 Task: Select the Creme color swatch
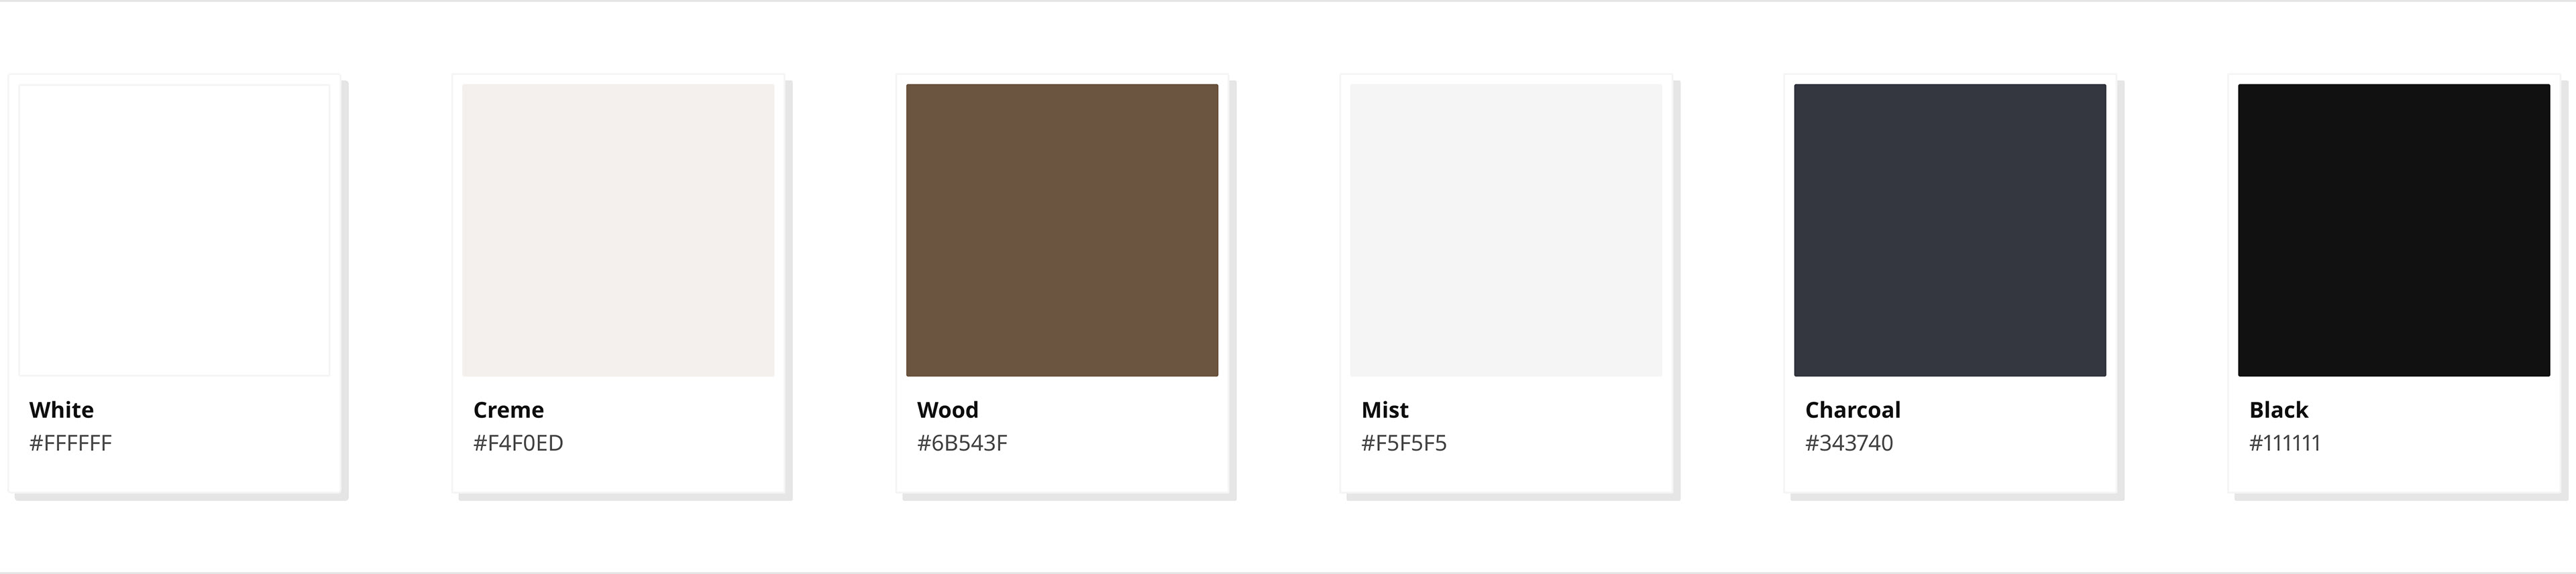618,230
